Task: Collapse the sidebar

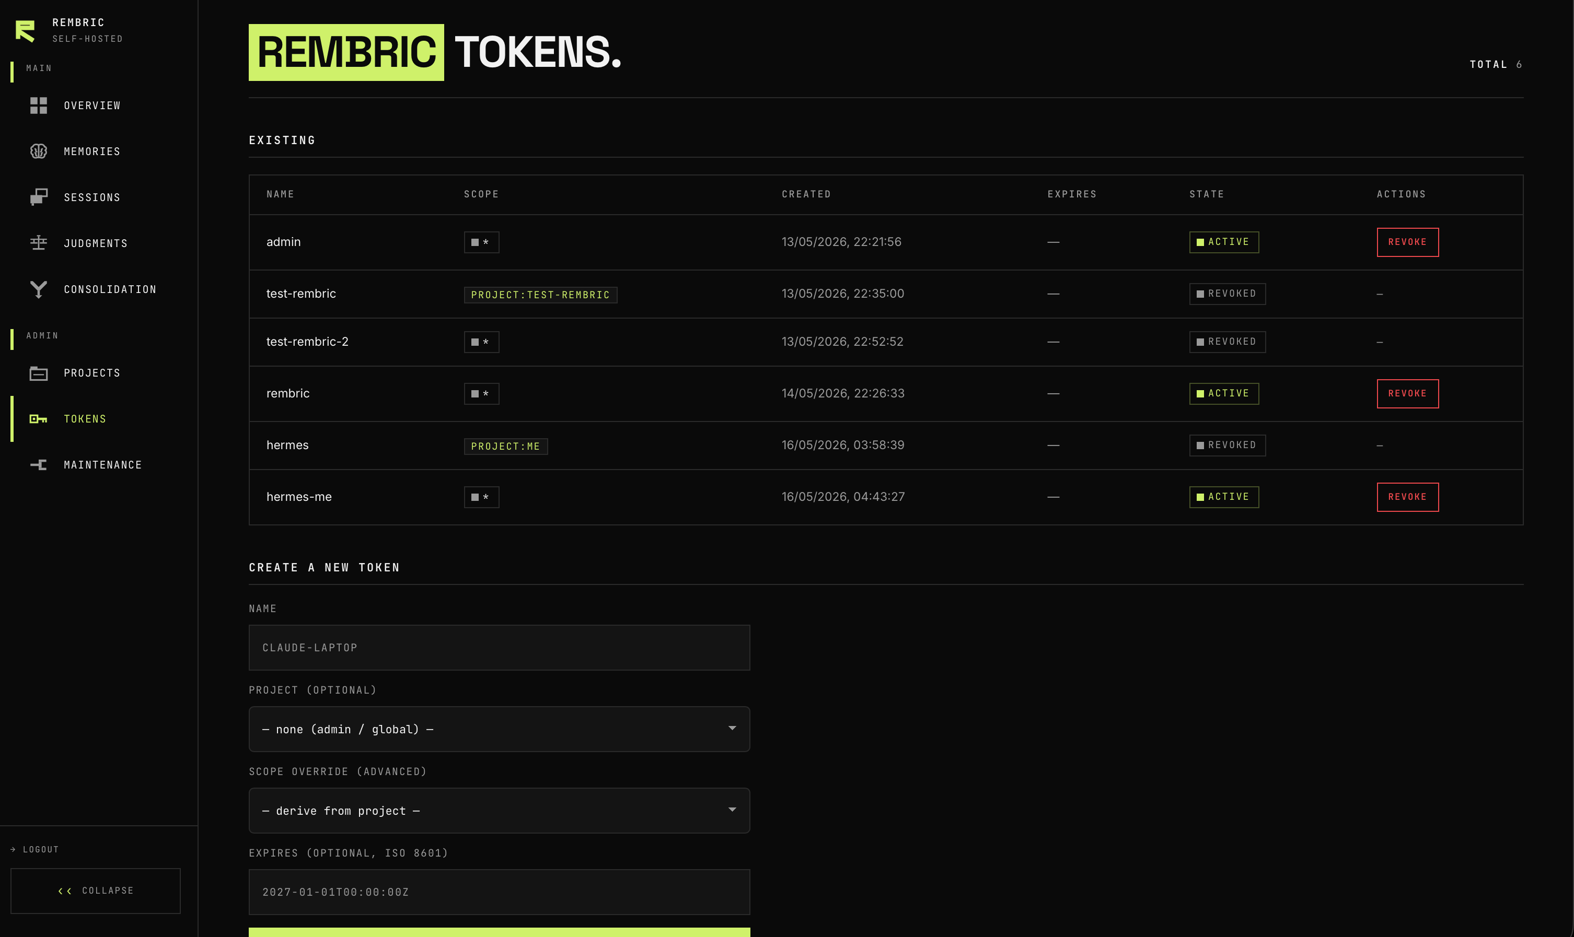Action: pyautogui.click(x=96, y=891)
